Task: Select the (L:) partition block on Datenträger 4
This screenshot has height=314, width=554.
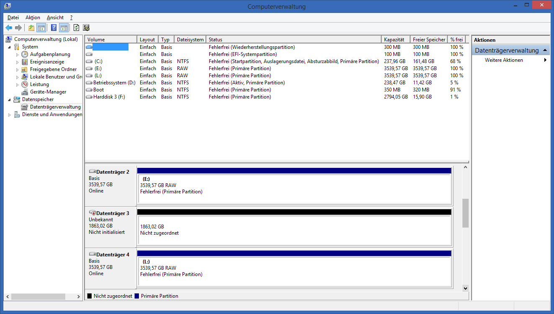Action: [294, 268]
